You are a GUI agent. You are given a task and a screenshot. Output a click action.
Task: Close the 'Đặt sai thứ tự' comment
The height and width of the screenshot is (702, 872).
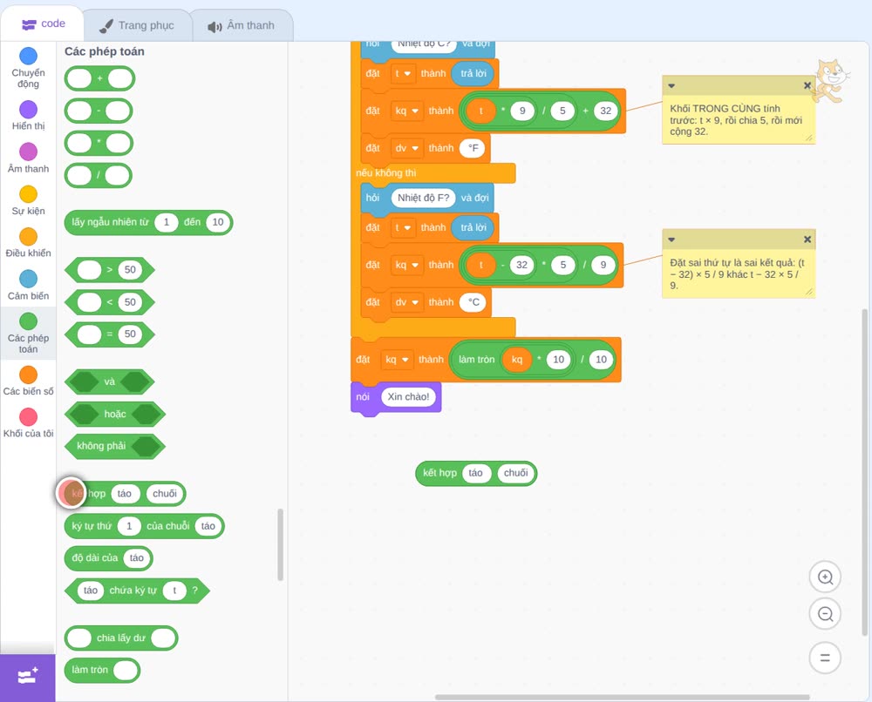click(x=807, y=240)
